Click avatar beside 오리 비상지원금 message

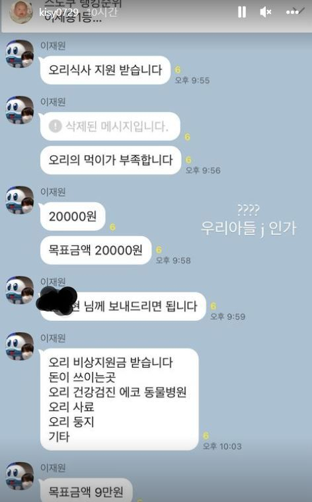click(x=20, y=346)
